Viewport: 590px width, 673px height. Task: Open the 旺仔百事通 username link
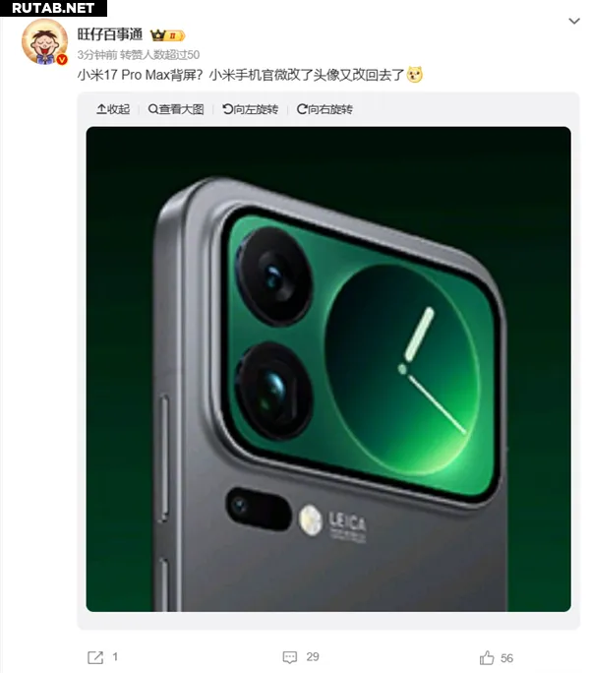(x=110, y=34)
